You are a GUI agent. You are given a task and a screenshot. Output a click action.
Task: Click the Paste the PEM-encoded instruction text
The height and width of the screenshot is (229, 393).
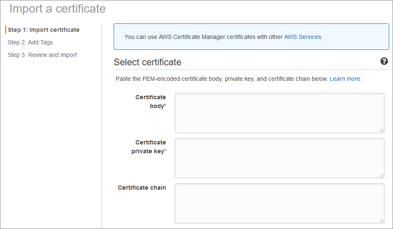[x=221, y=79]
